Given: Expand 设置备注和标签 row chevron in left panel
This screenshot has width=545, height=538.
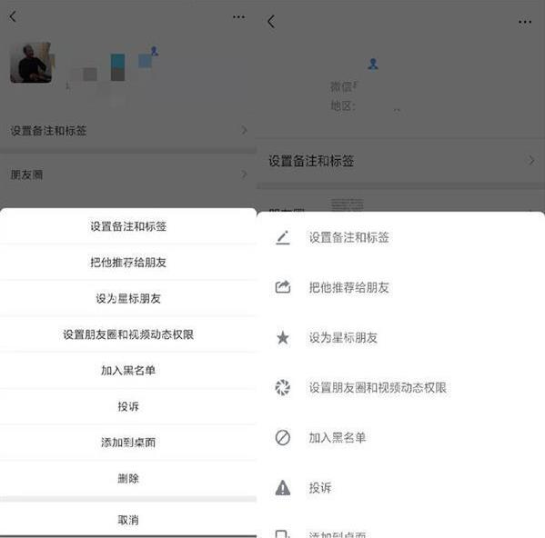Looking at the screenshot, I should 245,130.
